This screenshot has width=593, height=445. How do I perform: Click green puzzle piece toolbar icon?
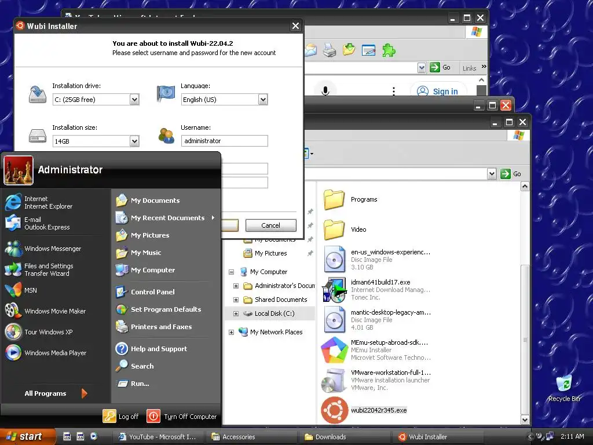click(x=389, y=50)
